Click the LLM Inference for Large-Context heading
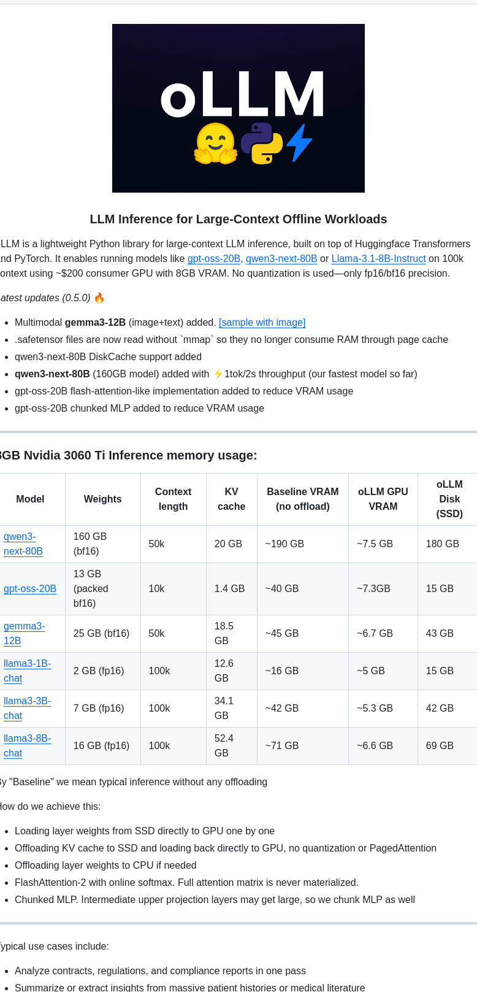 (238, 220)
